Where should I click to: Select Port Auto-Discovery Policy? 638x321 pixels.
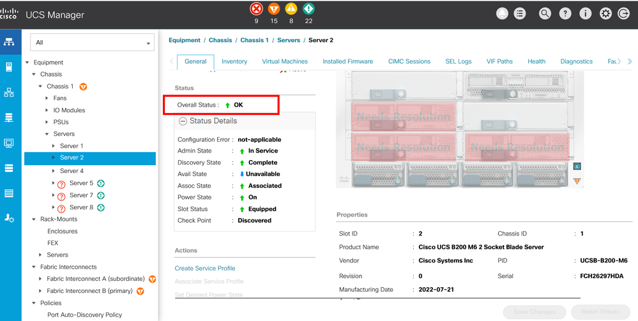click(x=85, y=315)
